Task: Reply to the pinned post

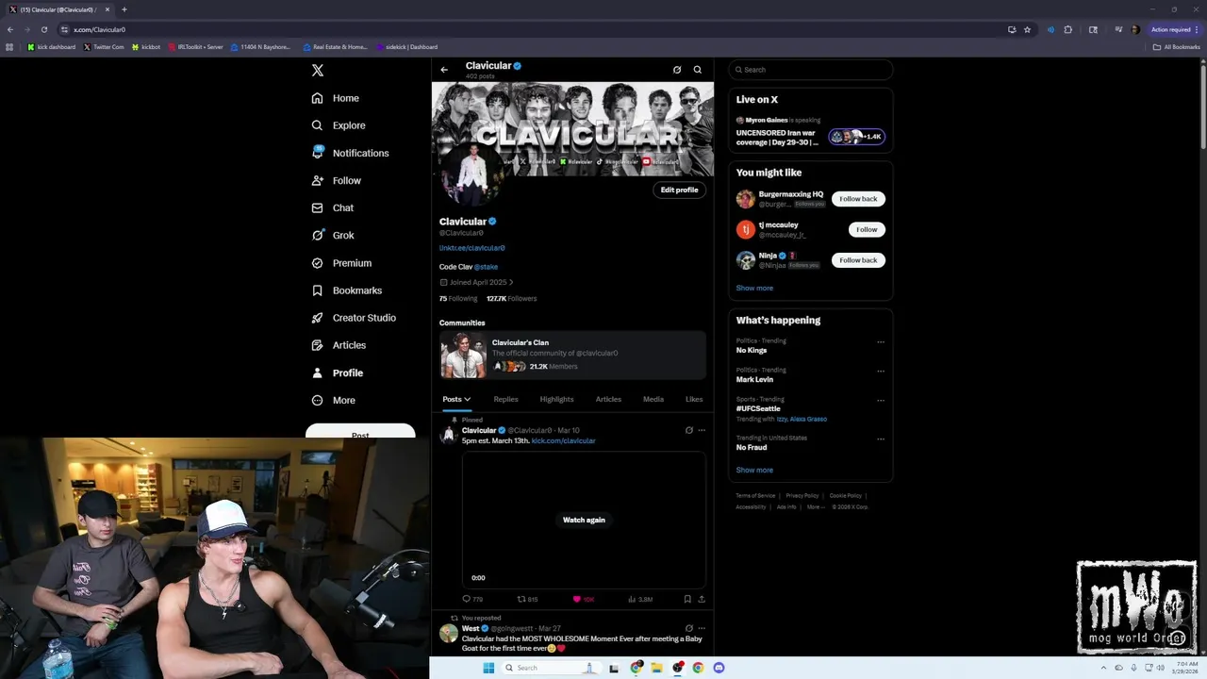Action: (x=472, y=599)
